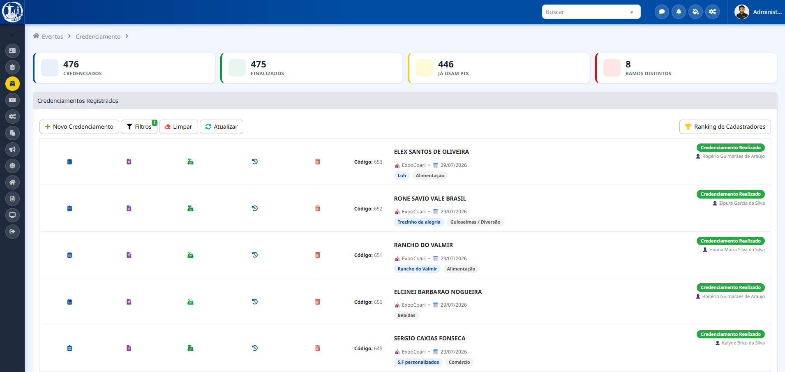The image size is (785, 372).
Task: Open the ID card sidebar icon
Action: 12,51
